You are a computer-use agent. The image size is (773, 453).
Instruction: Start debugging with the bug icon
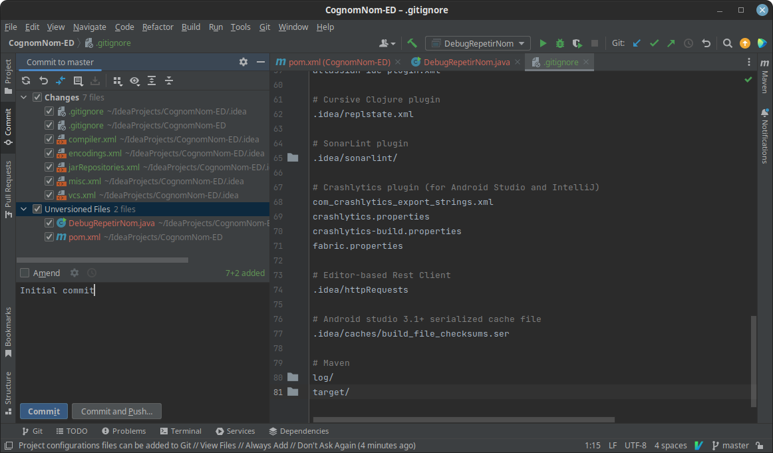(560, 43)
